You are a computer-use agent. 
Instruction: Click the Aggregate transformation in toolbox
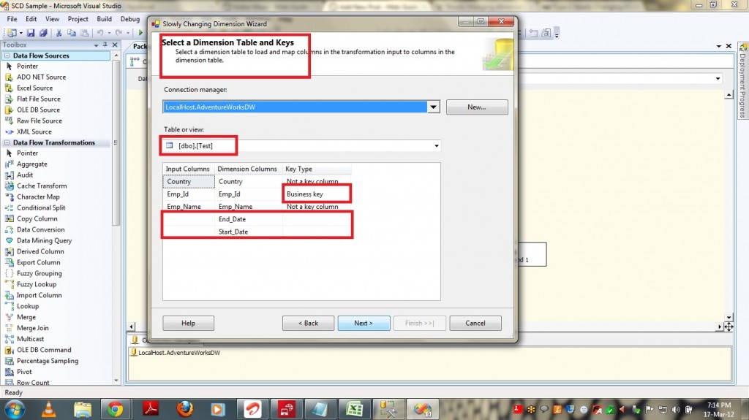click(32, 164)
